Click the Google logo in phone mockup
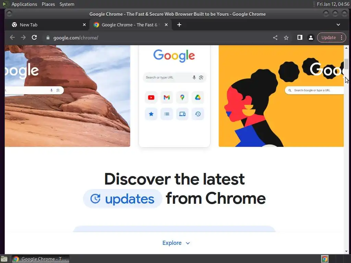Image resolution: width=351 pixels, height=263 pixels. point(174,55)
